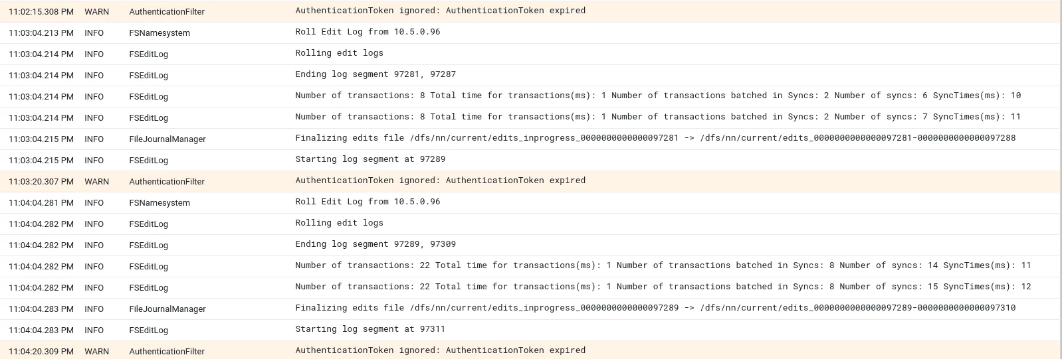Select the 11:04:04.281 PM timestamp
Image resolution: width=1062 pixels, height=359 pixels.
[x=41, y=203]
